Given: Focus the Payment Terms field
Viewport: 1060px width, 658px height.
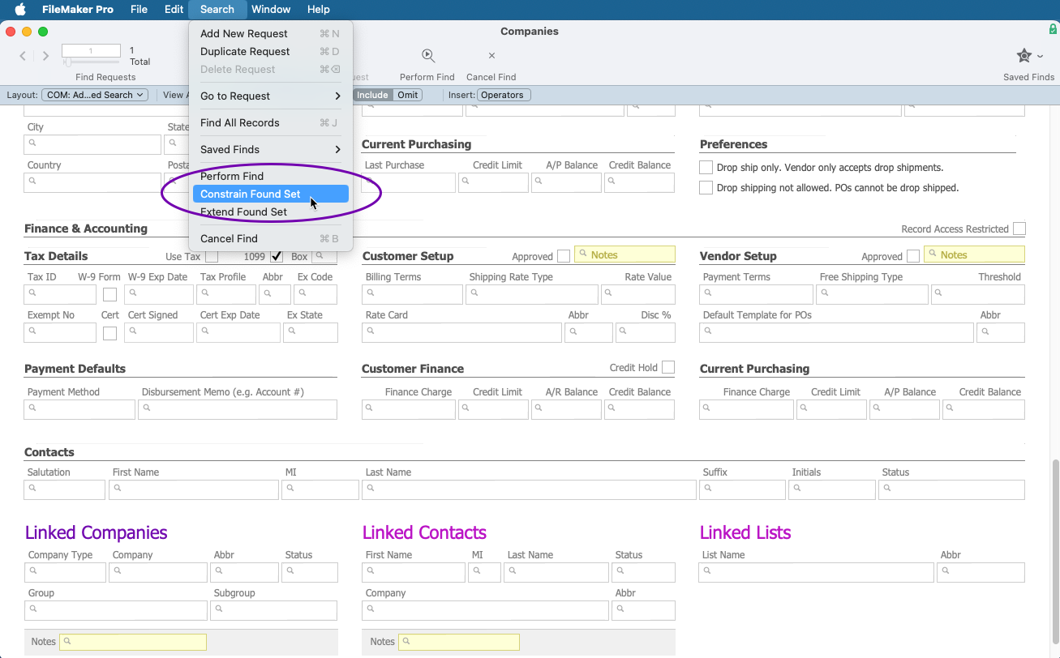Looking at the screenshot, I should (x=756, y=294).
